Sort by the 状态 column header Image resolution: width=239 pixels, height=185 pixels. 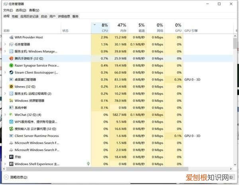(76, 28)
